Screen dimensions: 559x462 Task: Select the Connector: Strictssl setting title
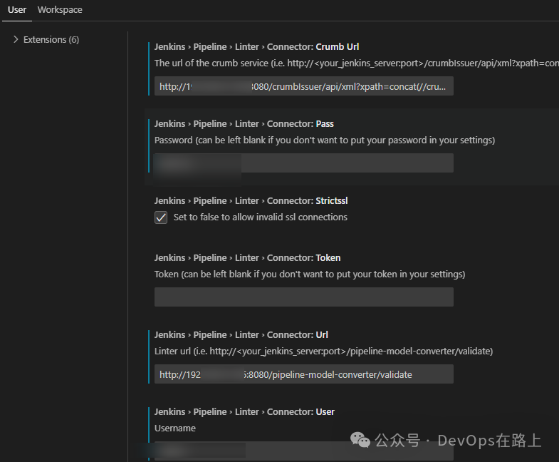251,201
